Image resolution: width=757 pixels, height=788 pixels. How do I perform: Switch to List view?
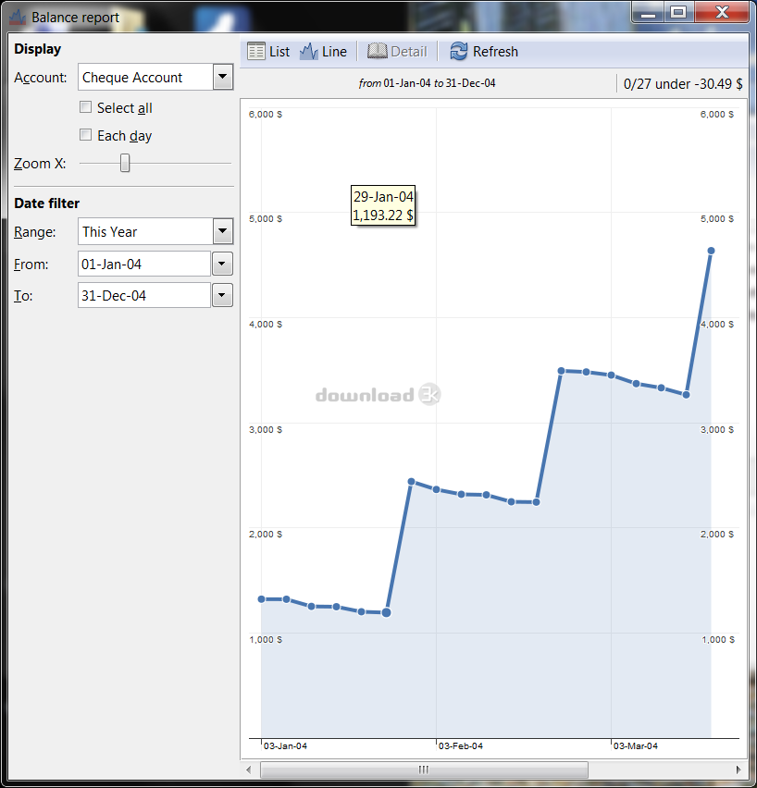(268, 51)
